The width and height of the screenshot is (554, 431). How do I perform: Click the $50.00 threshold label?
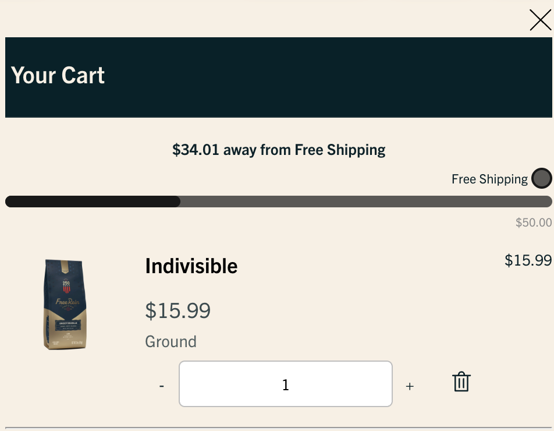click(534, 222)
